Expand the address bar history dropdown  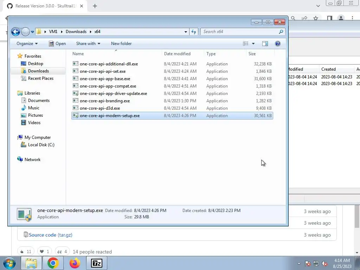pos(186,32)
